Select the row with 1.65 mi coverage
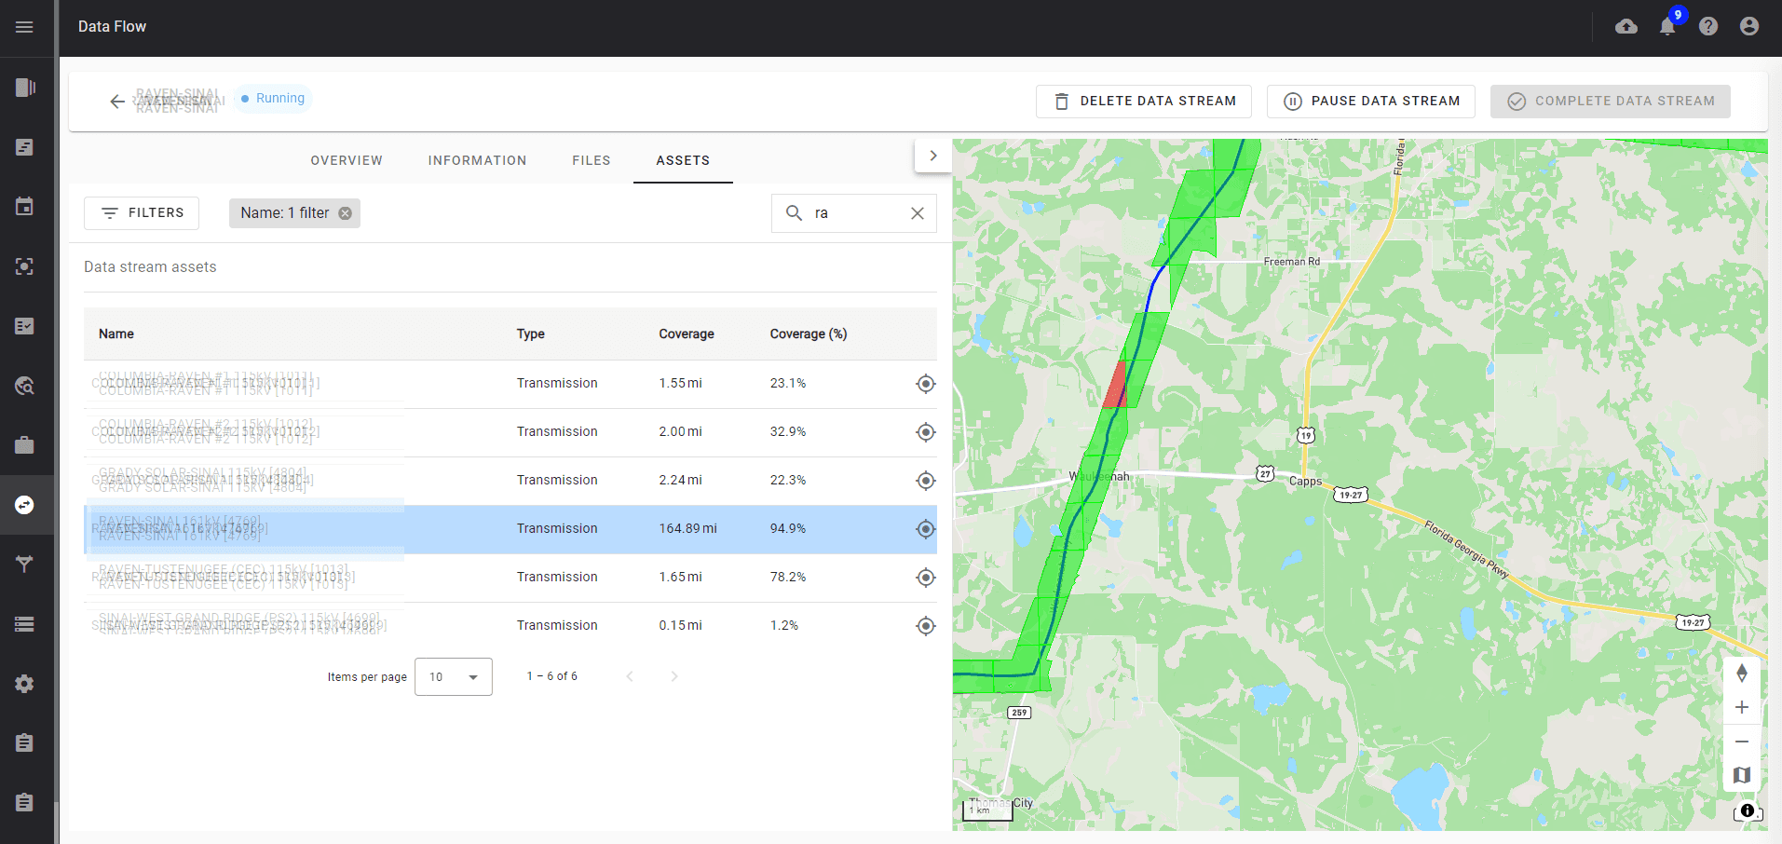This screenshot has height=844, width=1782. click(510, 578)
